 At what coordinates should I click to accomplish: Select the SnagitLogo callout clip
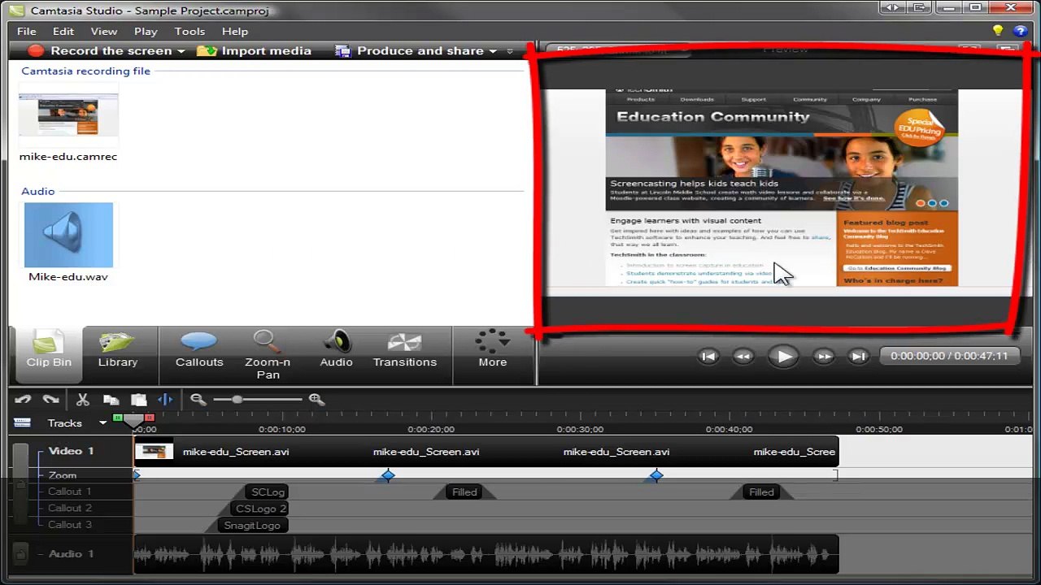(x=251, y=525)
